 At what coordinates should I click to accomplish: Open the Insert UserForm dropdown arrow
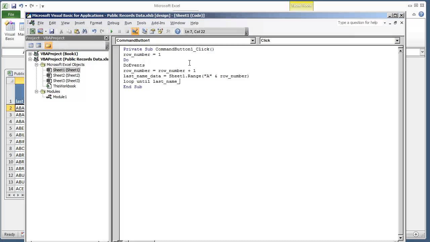click(46, 31)
